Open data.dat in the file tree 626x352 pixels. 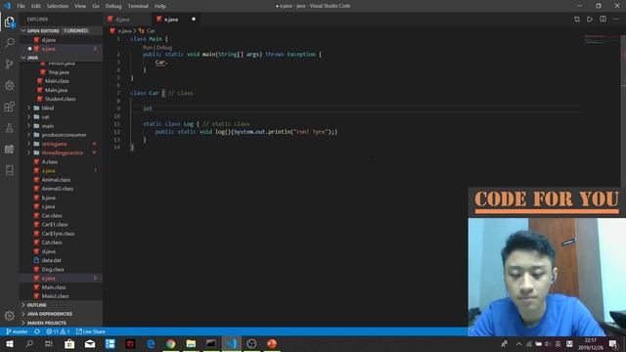coord(51,260)
